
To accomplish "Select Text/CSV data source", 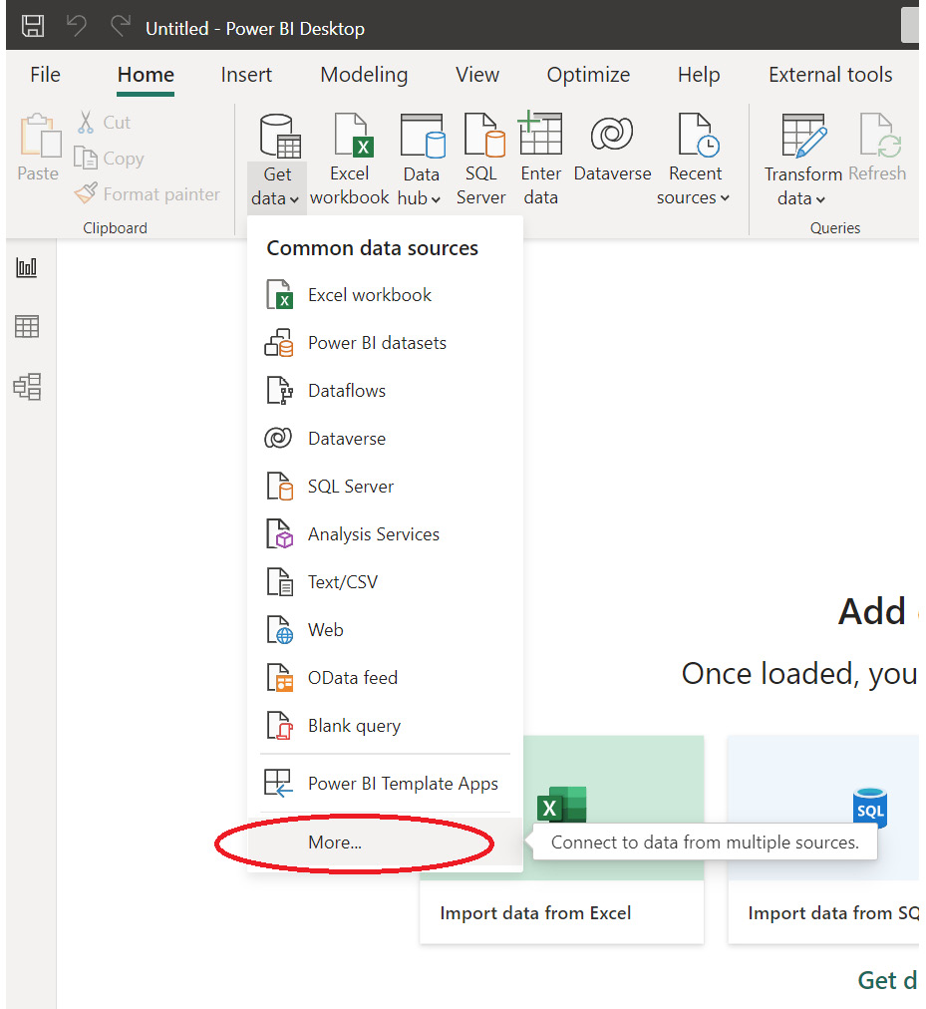I will pos(385,581).
